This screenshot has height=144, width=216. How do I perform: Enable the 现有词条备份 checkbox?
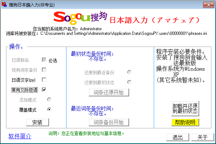(44, 70)
